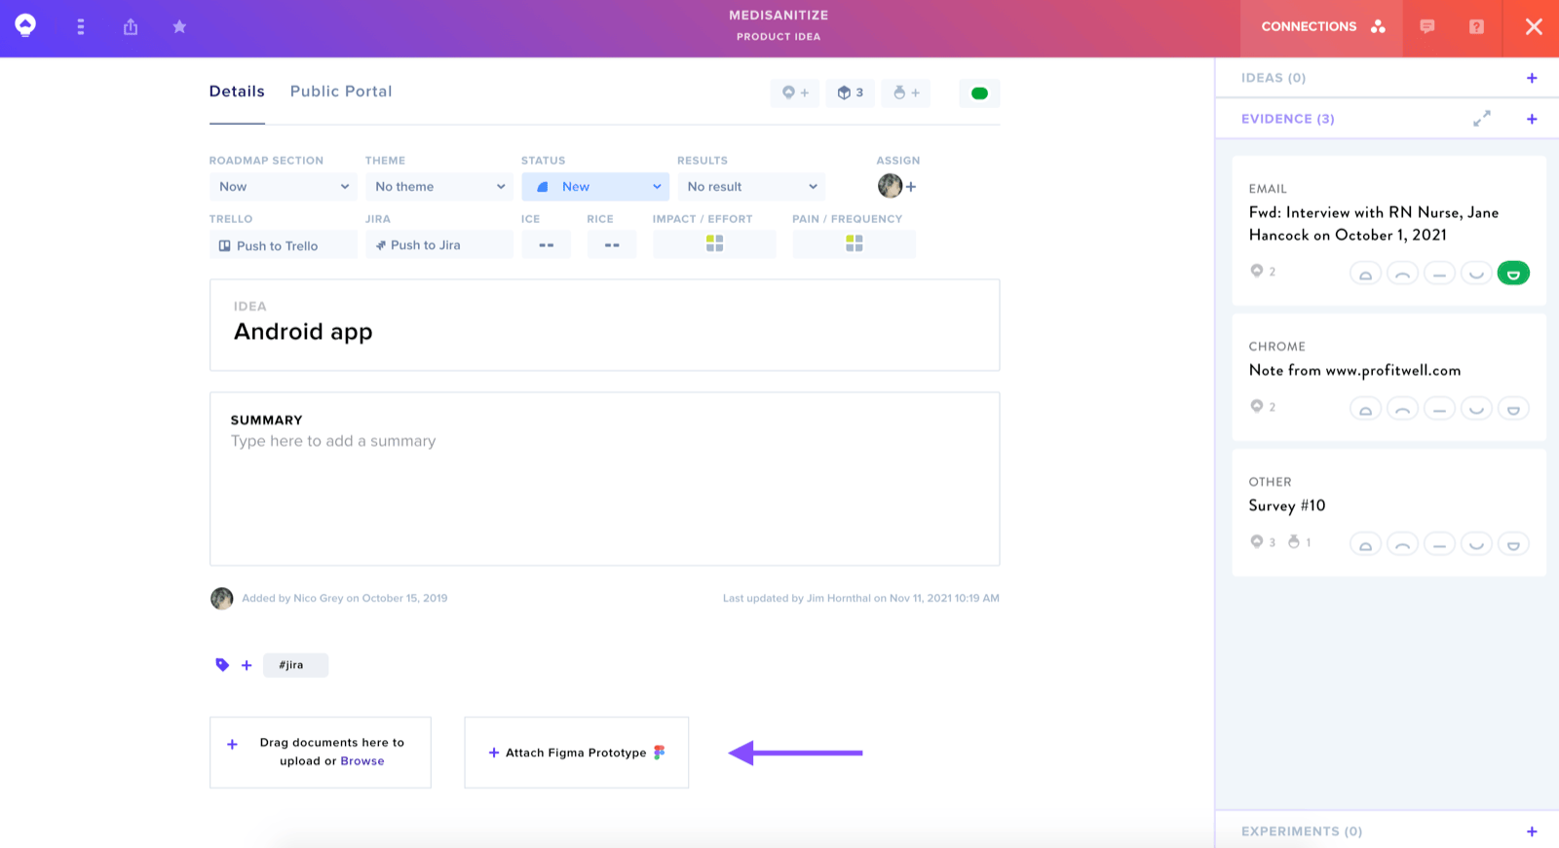Open the help question mark icon
Viewport: 1559px width, 848px height.
1477,27
